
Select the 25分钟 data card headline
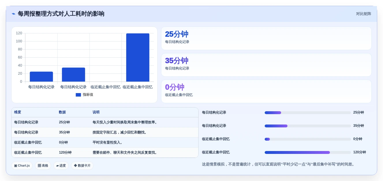coord(177,34)
